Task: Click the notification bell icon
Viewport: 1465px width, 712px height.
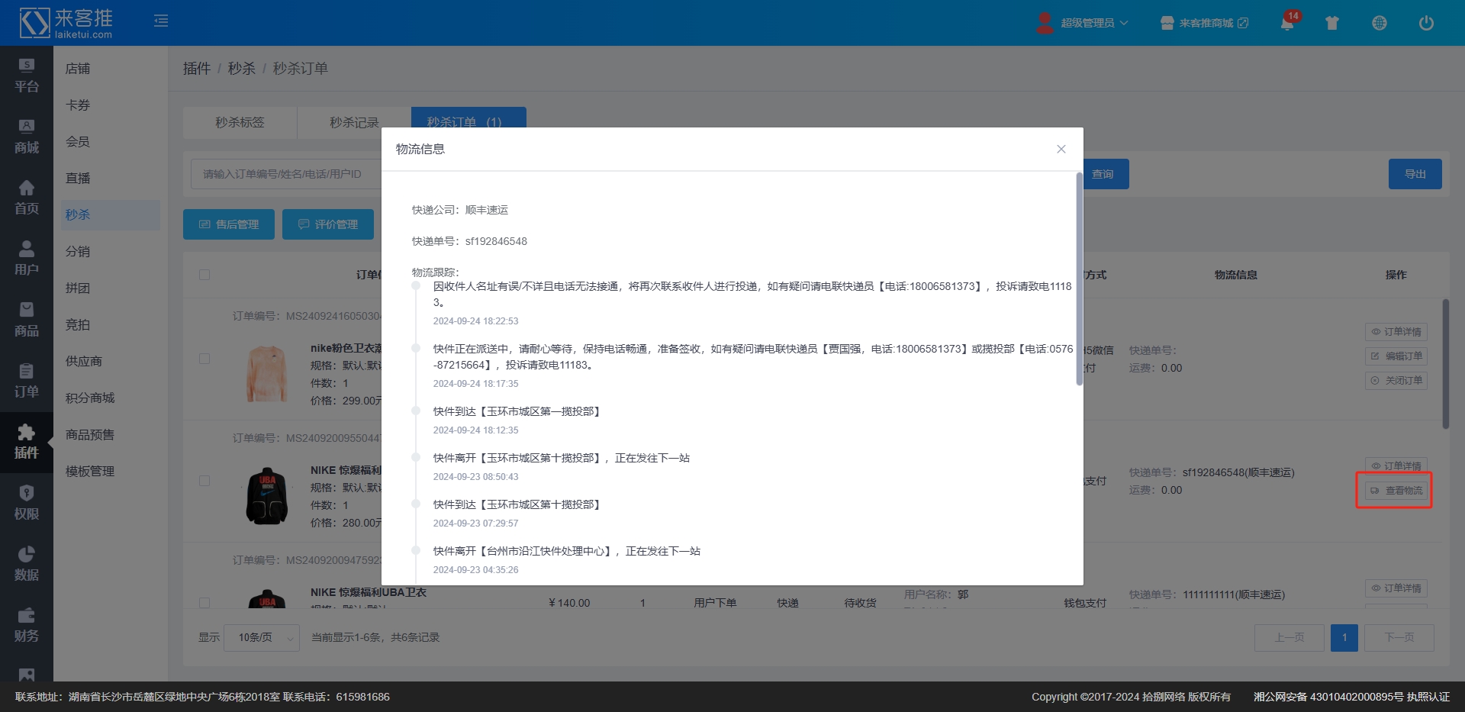Action: (x=1287, y=23)
